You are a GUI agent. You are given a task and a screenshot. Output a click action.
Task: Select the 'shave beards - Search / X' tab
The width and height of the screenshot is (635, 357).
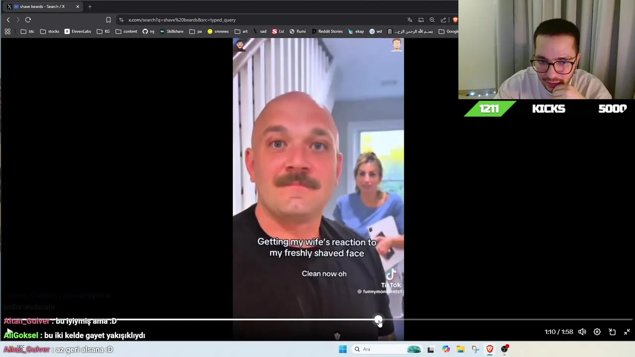tap(42, 6)
